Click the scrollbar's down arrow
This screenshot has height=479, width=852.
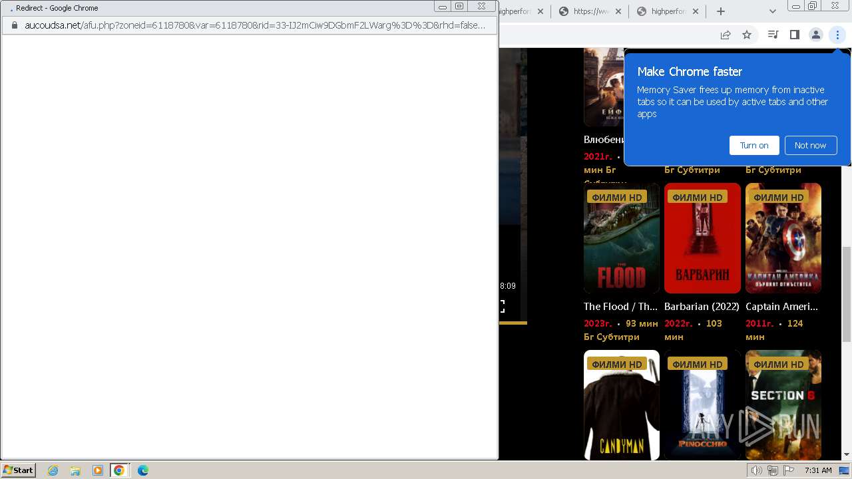pos(847,455)
